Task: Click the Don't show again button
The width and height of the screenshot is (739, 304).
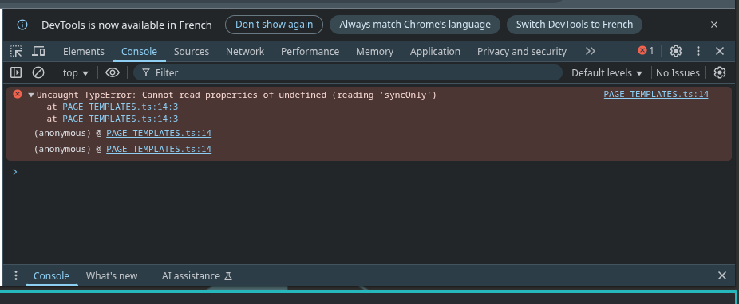Action: (x=274, y=25)
